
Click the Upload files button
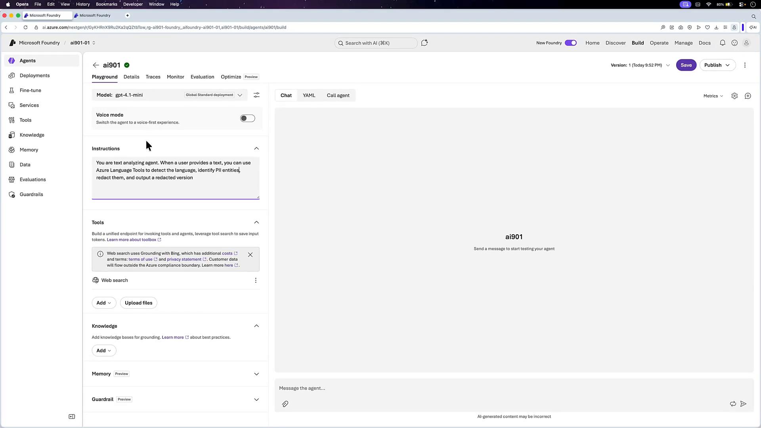tap(138, 303)
